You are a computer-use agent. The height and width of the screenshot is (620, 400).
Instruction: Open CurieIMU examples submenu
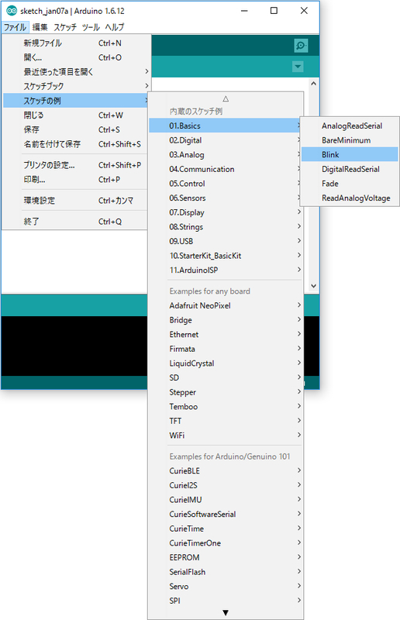[226, 499]
